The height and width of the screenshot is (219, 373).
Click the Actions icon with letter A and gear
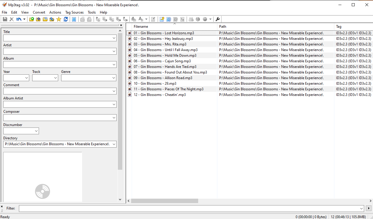click(134, 19)
